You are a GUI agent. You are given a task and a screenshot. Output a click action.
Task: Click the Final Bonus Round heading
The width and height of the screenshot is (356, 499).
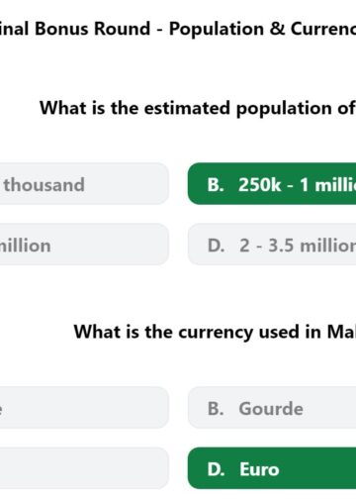click(178, 29)
